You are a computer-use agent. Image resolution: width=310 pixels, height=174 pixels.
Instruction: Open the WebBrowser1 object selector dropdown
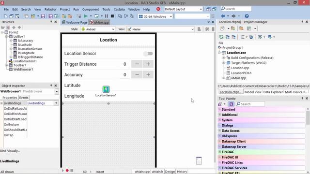[57, 91]
